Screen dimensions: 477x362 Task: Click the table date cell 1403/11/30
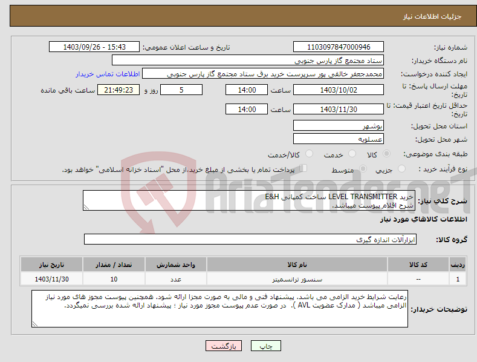pyautogui.click(x=52, y=279)
